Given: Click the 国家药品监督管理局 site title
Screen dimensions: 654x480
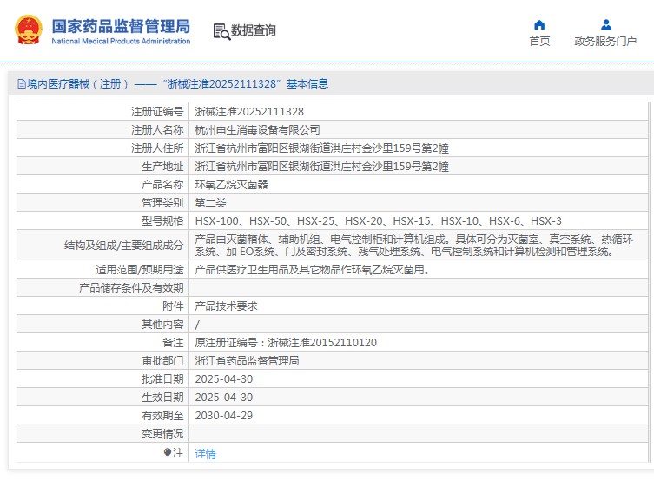Looking at the screenshot, I should 120,26.
